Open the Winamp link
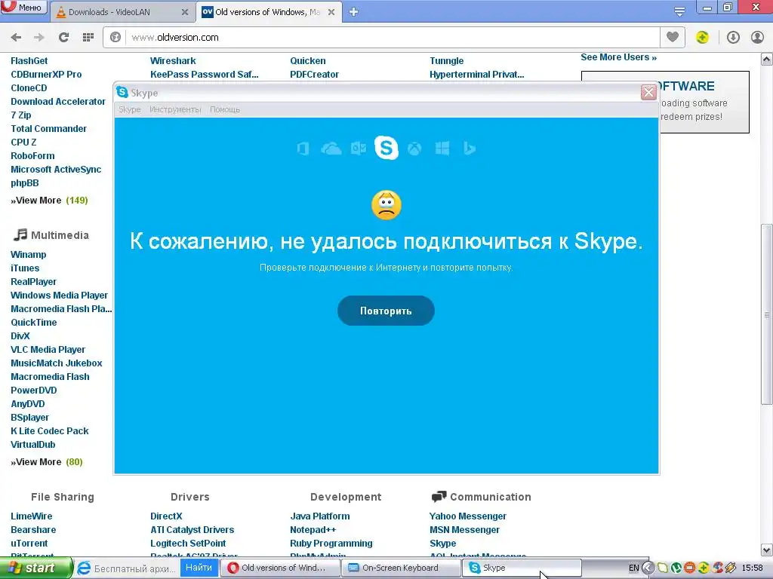Image resolution: width=773 pixels, height=579 pixels. (x=28, y=255)
